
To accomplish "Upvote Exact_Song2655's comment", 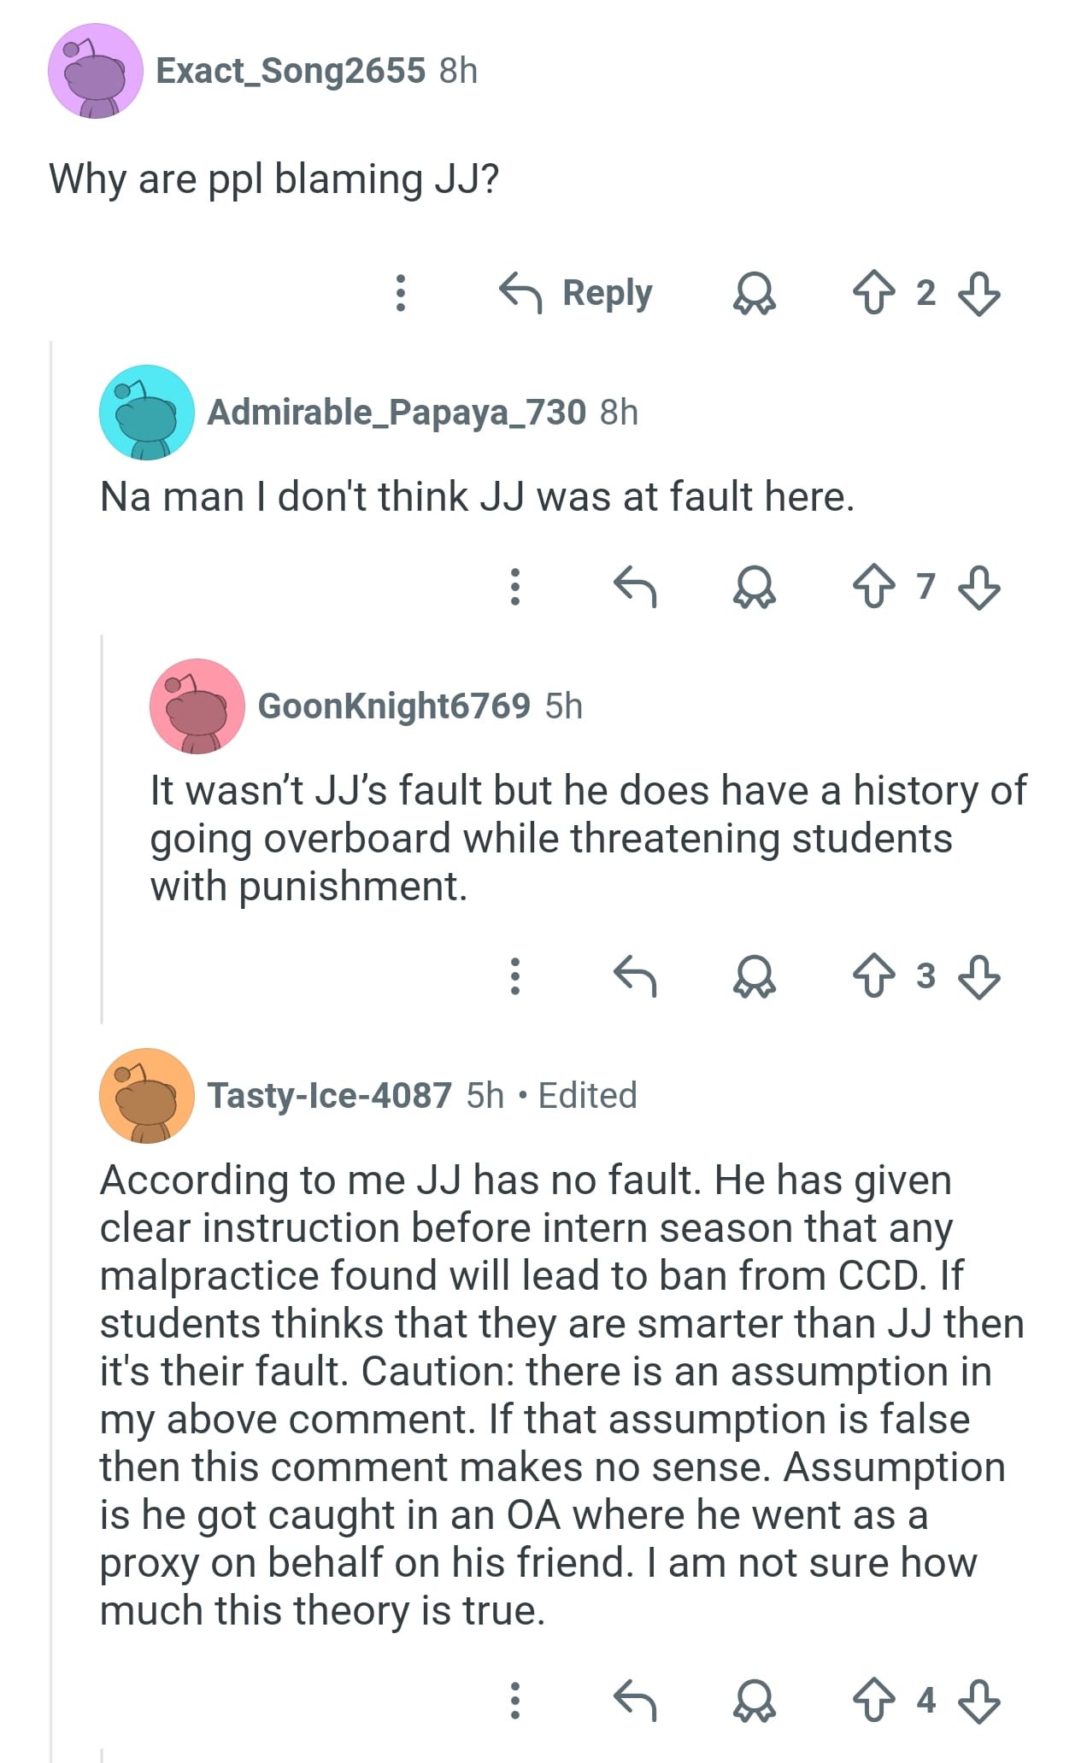I will 874,293.
